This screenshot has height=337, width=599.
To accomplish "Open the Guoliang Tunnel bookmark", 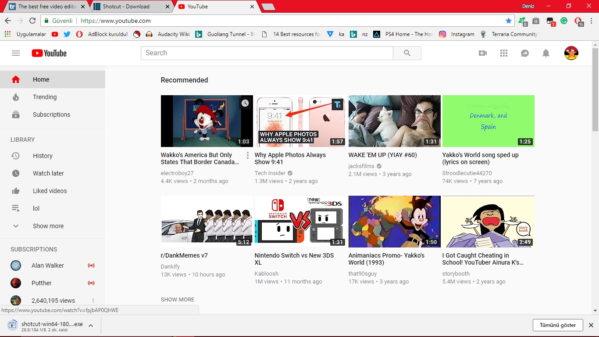I will coord(225,34).
